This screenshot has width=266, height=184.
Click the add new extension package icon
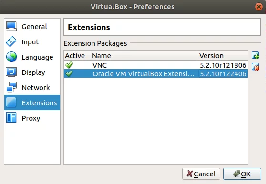tap(256, 55)
